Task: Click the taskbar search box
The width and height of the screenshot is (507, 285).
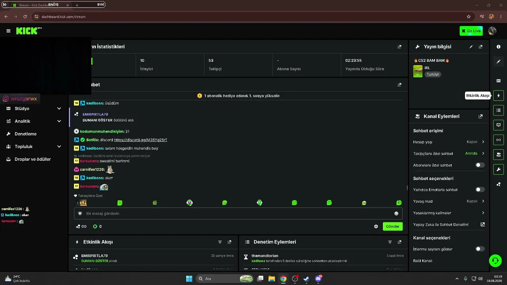Action: 225,279
